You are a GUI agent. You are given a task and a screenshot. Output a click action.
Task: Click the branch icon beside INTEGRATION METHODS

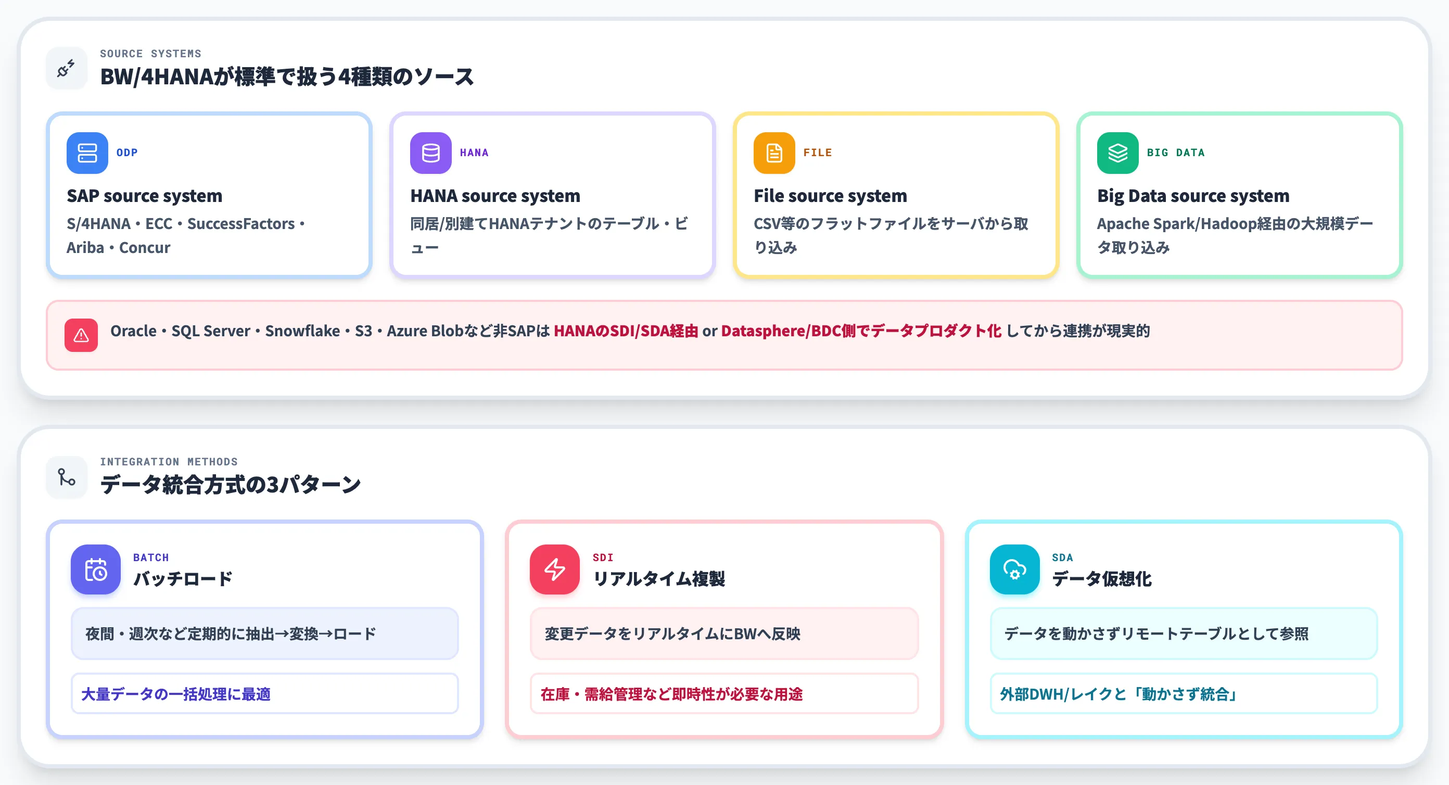(x=67, y=477)
